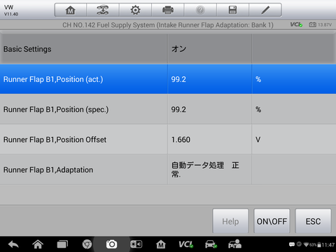Image resolution: width=336 pixels, height=252 pixels.
Task: Go back with Android back arrow
Action: click(x=13, y=244)
